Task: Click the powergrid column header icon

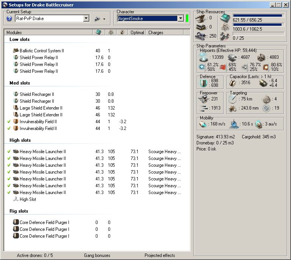Action: click(x=111, y=32)
